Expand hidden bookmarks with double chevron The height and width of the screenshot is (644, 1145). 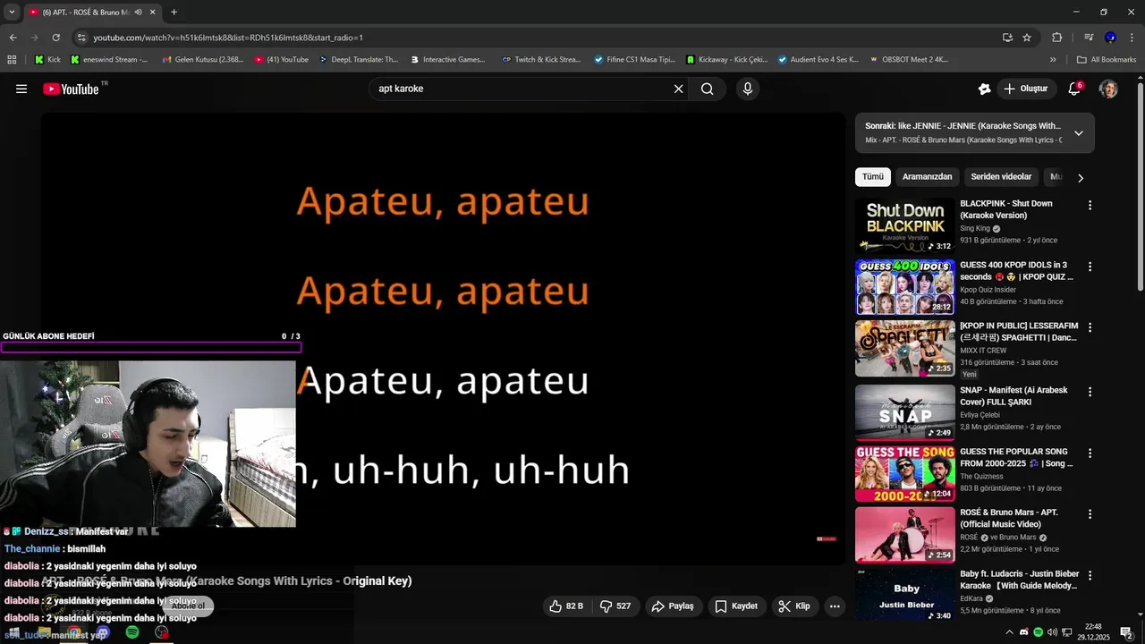(x=1053, y=60)
